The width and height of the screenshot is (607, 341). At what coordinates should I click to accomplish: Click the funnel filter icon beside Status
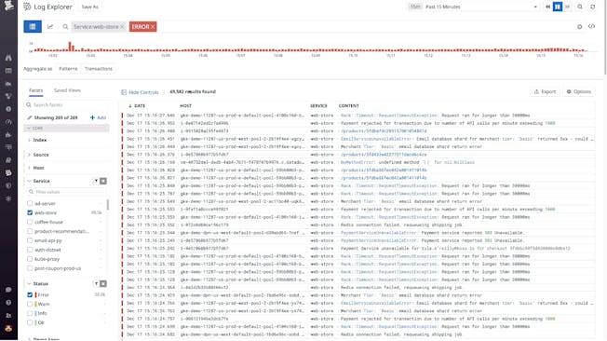click(96, 283)
